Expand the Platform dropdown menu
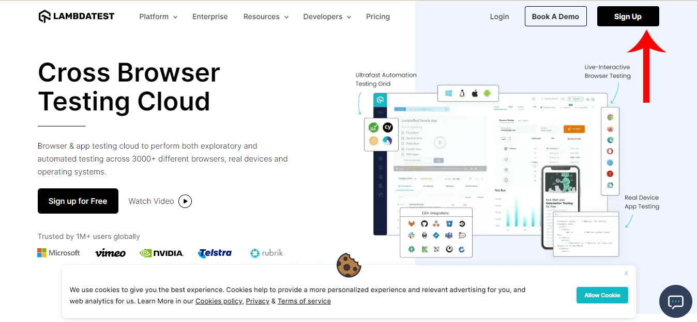Screen dimensions: 697x322 coord(158,17)
